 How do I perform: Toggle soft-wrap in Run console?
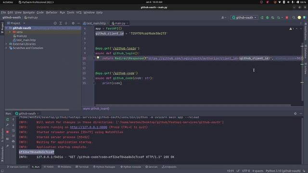pos(13,130)
